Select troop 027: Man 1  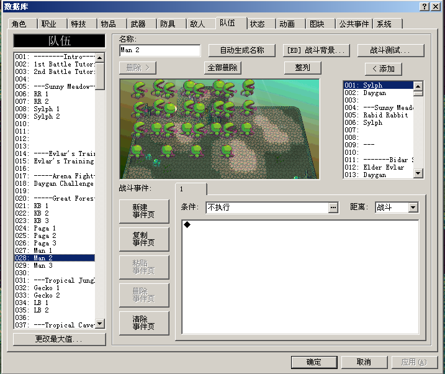55,250
